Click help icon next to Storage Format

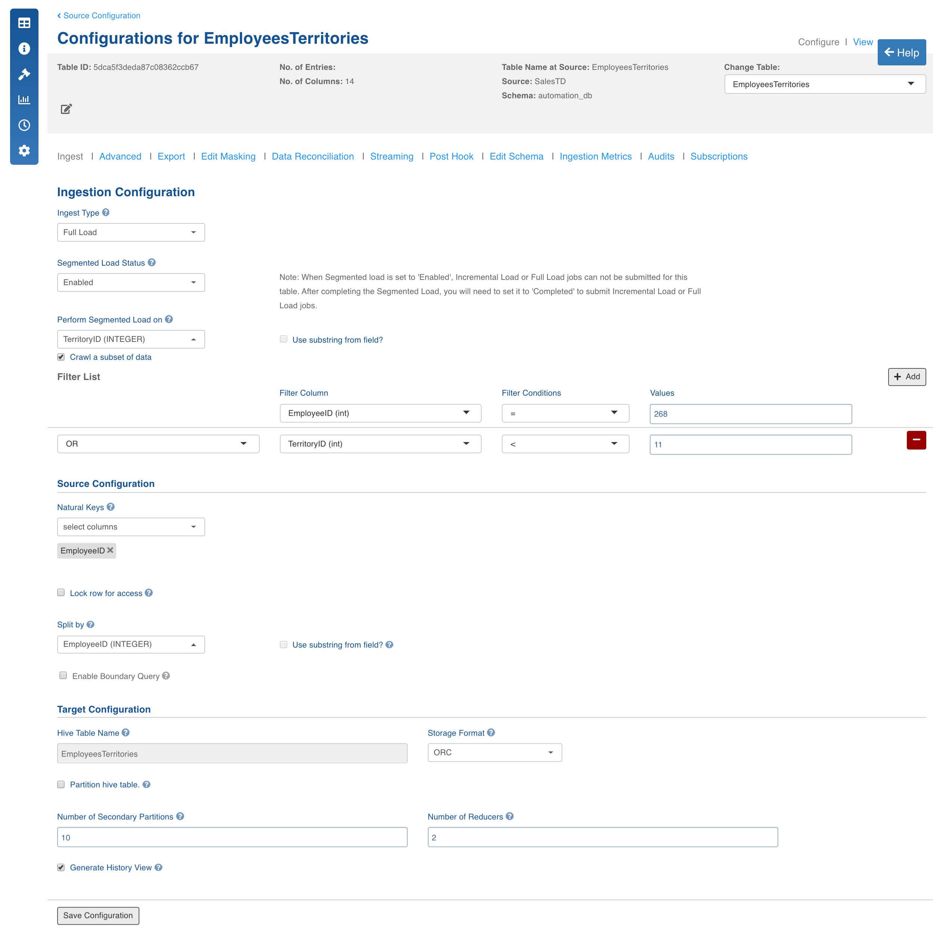(491, 732)
